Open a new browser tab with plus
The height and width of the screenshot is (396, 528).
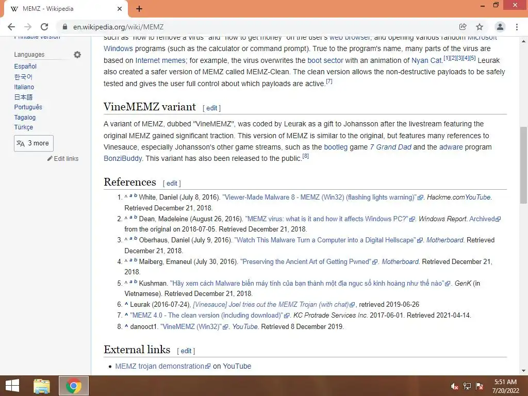click(139, 9)
